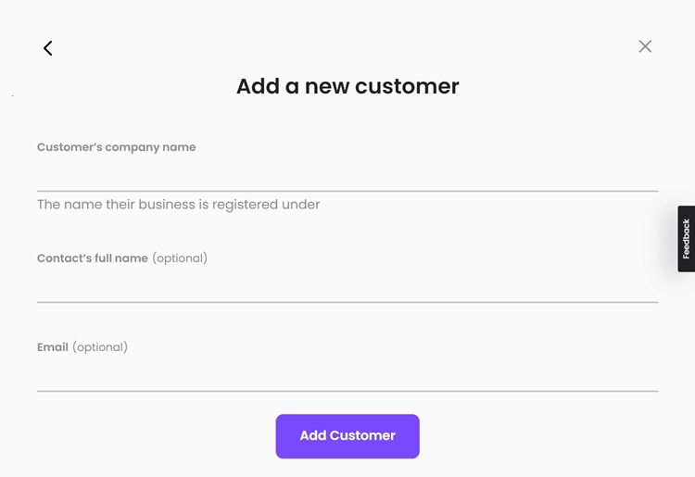This screenshot has width=695, height=477.
Task: Focus the Customer's company name input field
Action: tap(347, 174)
